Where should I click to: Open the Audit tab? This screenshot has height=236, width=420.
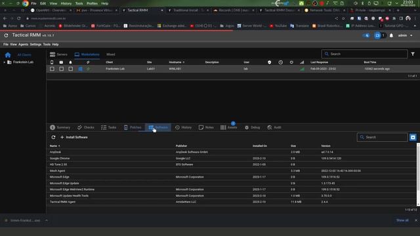274,127
